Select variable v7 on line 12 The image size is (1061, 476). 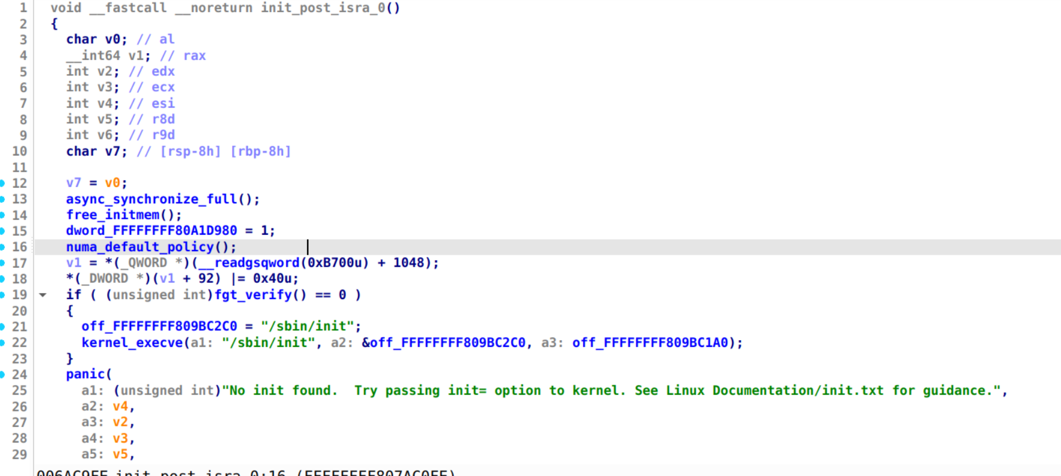pos(74,183)
